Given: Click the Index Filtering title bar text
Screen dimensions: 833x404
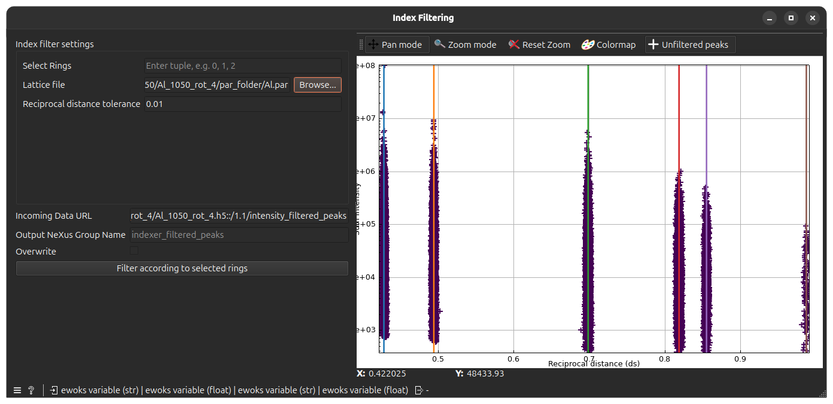Looking at the screenshot, I should (423, 18).
